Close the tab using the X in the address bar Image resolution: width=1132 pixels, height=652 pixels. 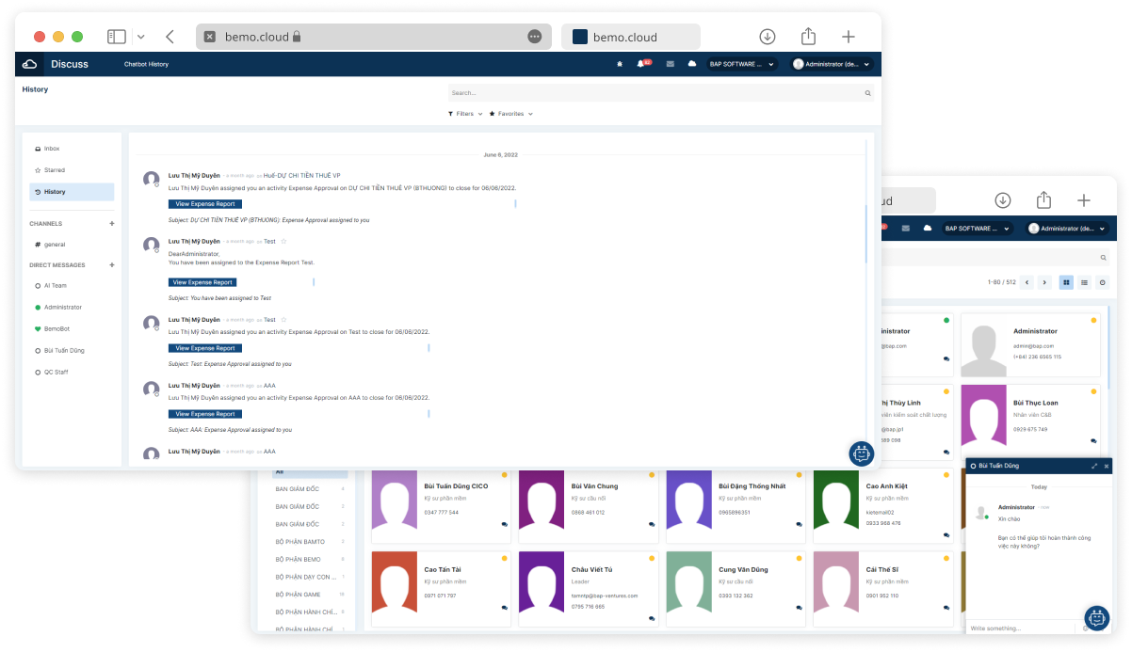pyautogui.click(x=210, y=37)
